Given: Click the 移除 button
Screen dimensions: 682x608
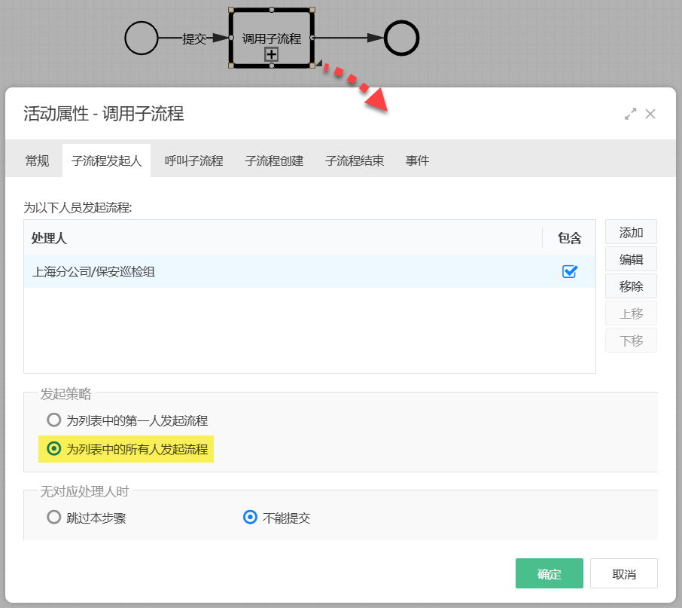Looking at the screenshot, I should click(631, 286).
